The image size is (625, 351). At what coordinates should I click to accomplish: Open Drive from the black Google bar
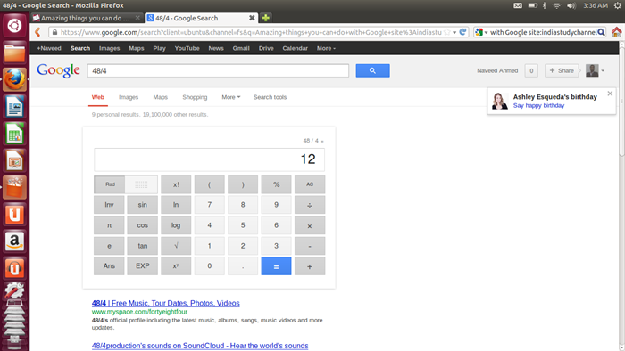(x=266, y=48)
